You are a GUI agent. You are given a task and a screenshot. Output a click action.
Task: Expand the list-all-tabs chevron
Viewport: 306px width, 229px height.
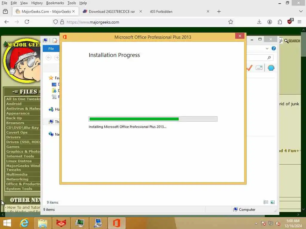[x=301, y=11]
